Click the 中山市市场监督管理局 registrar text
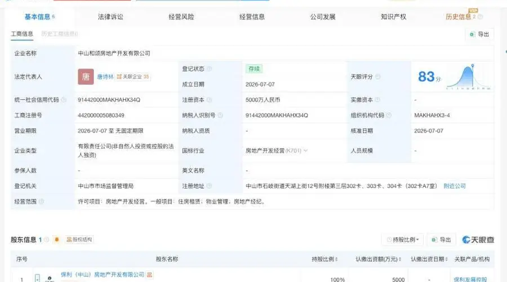 106,186
